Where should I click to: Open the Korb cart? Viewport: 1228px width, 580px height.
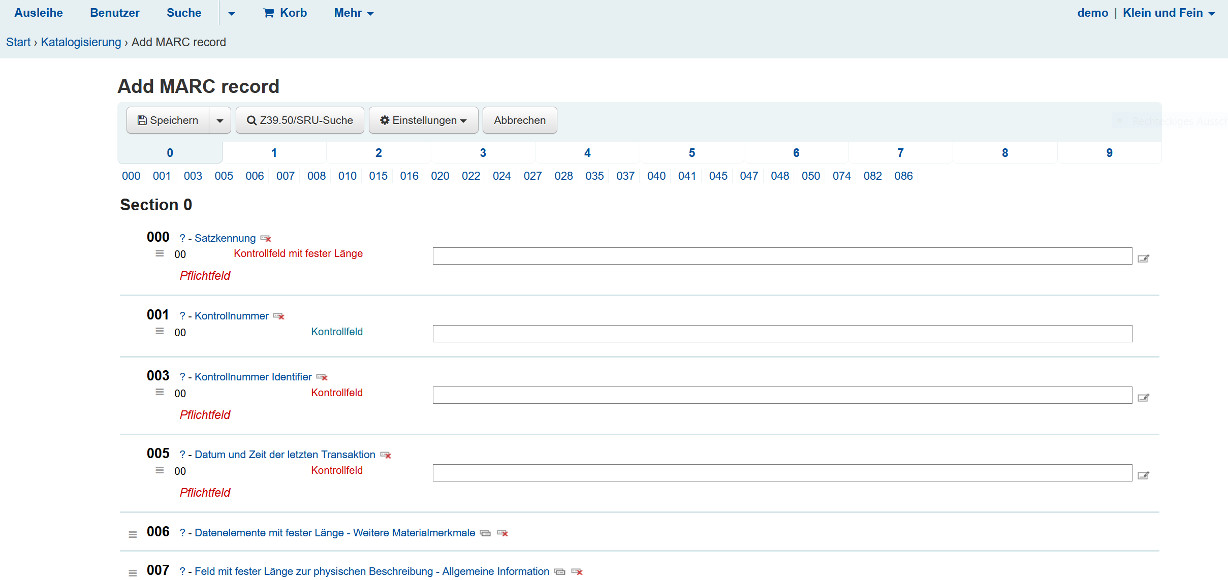(x=285, y=13)
